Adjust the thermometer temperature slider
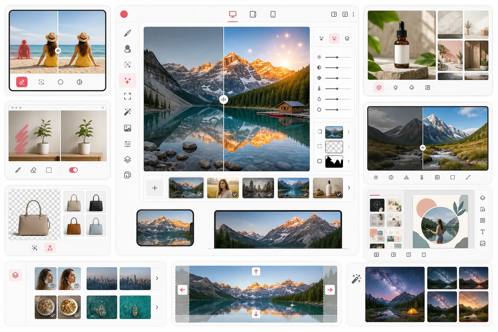The height and width of the screenshot is (332, 498). pos(338,89)
